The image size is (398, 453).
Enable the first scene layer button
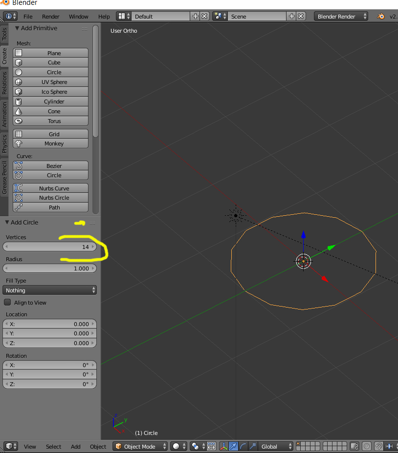point(298,444)
